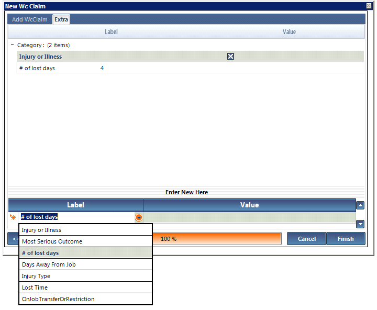Click the Finish button

click(346, 239)
